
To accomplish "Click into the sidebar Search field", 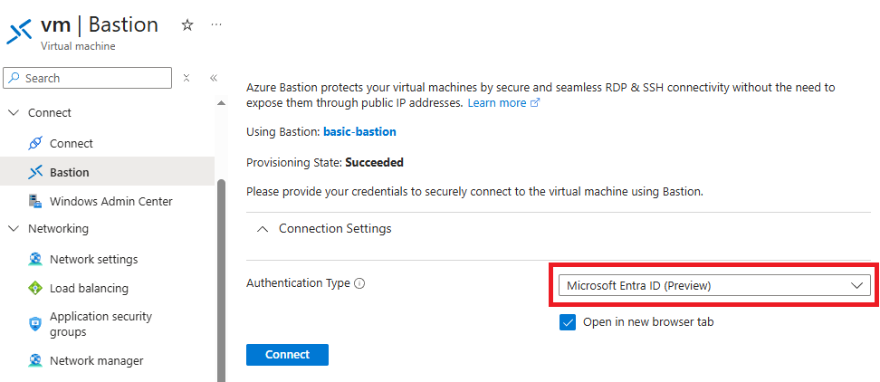I will [87, 78].
